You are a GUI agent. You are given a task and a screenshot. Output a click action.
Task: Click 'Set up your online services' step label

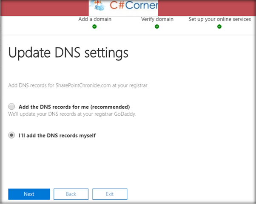[x=220, y=19]
